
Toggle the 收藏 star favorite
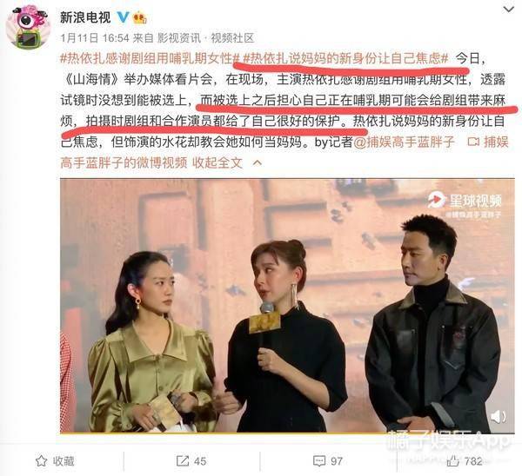click(x=55, y=461)
